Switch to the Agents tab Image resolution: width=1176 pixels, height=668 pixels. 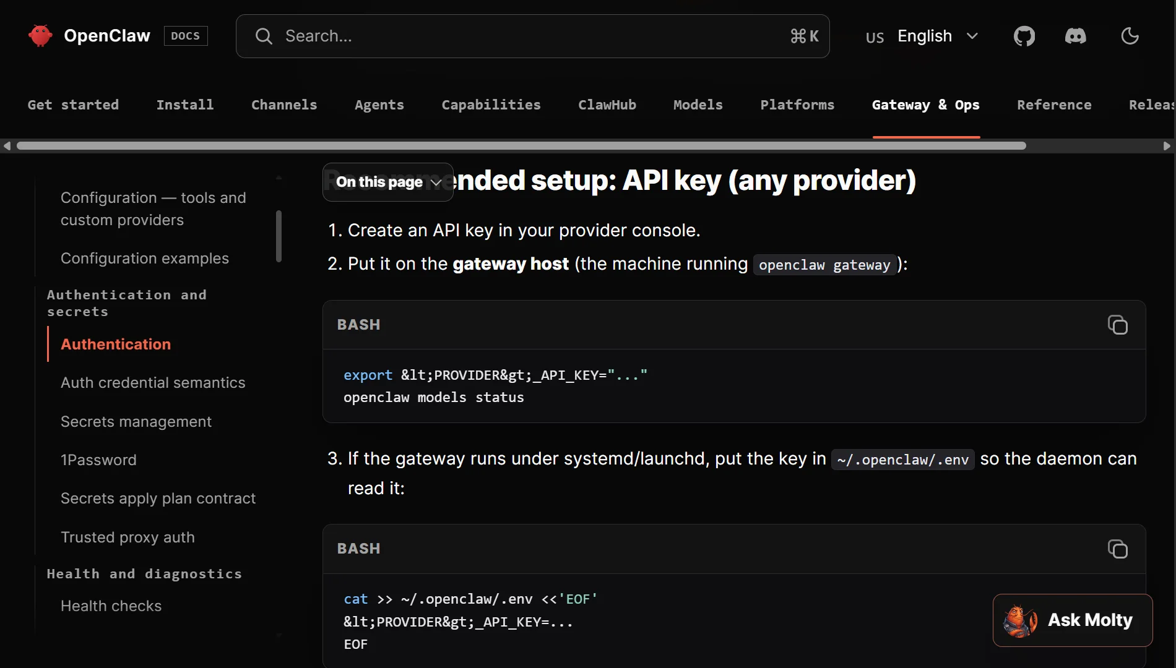pos(379,105)
